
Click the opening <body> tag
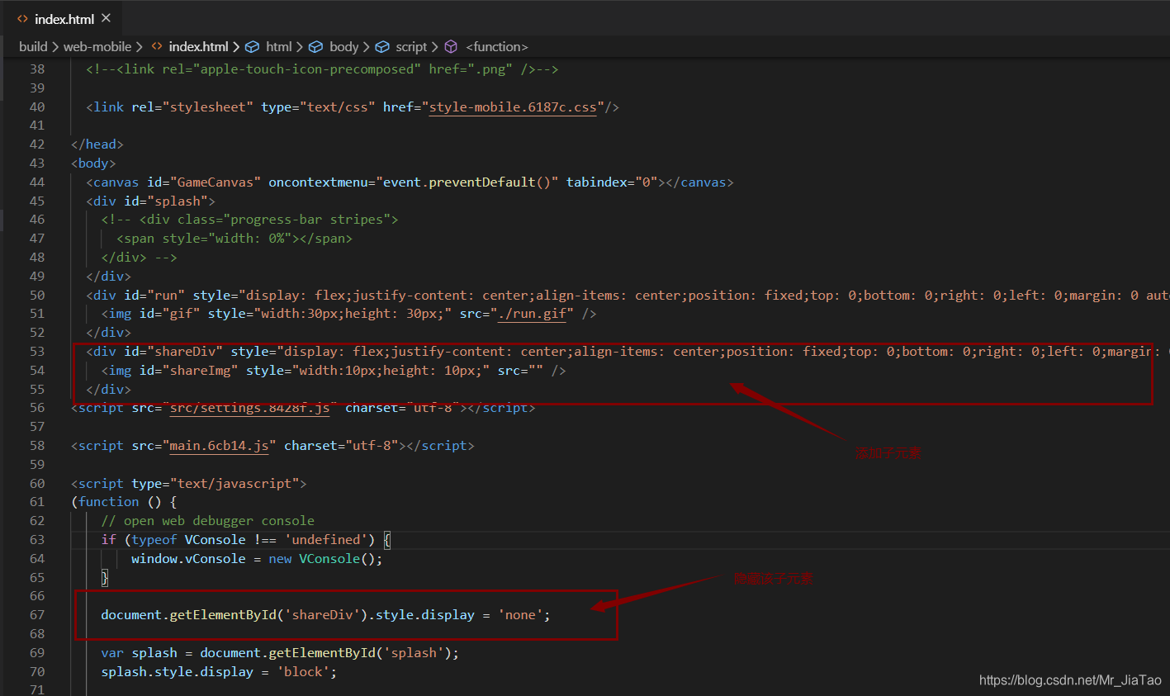click(x=93, y=163)
